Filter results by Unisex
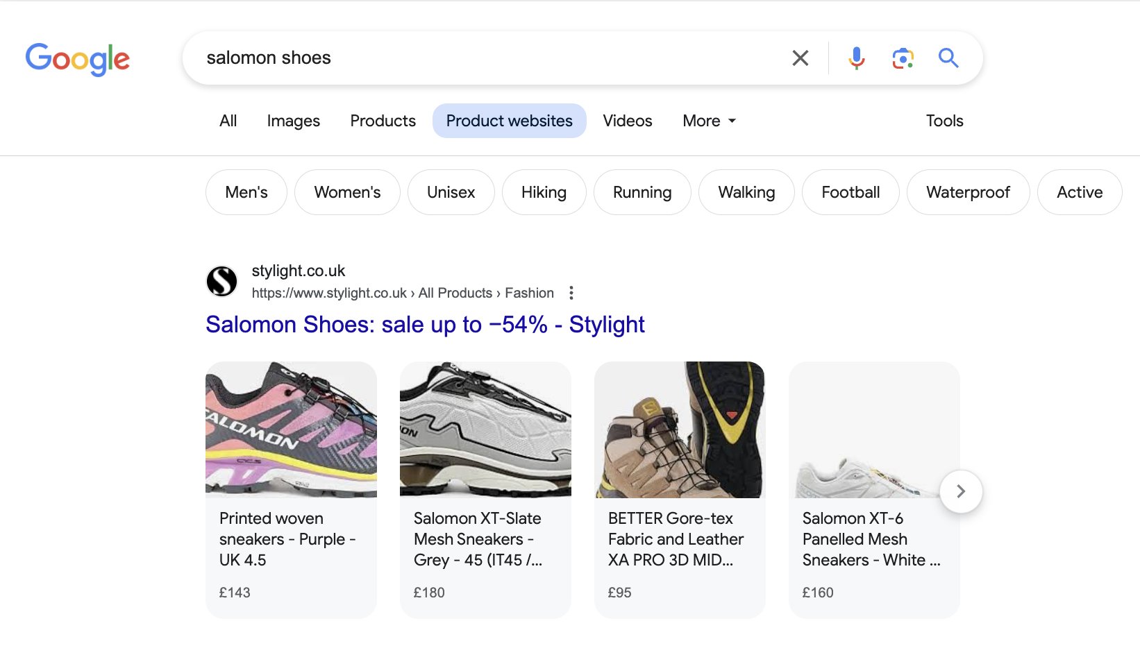The width and height of the screenshot is (1140, 655). (451, 192)
